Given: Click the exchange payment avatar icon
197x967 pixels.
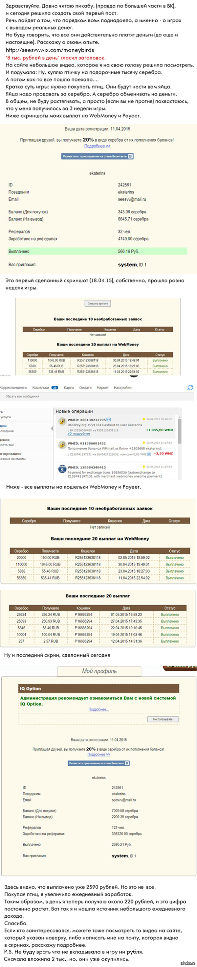Looking at the screenshot, I should click(62, 469).
